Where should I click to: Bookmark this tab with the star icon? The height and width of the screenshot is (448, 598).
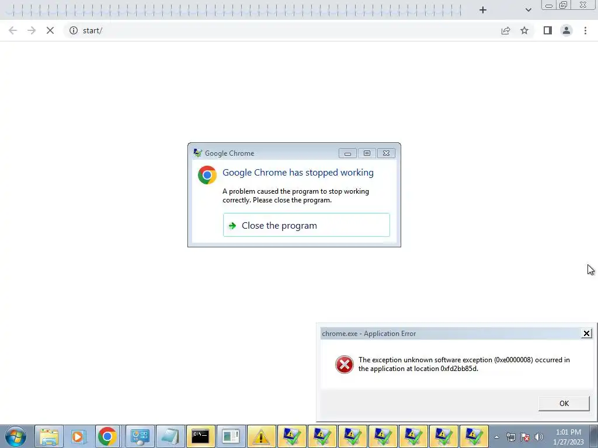pyautogui.click(x=524, y=30)
